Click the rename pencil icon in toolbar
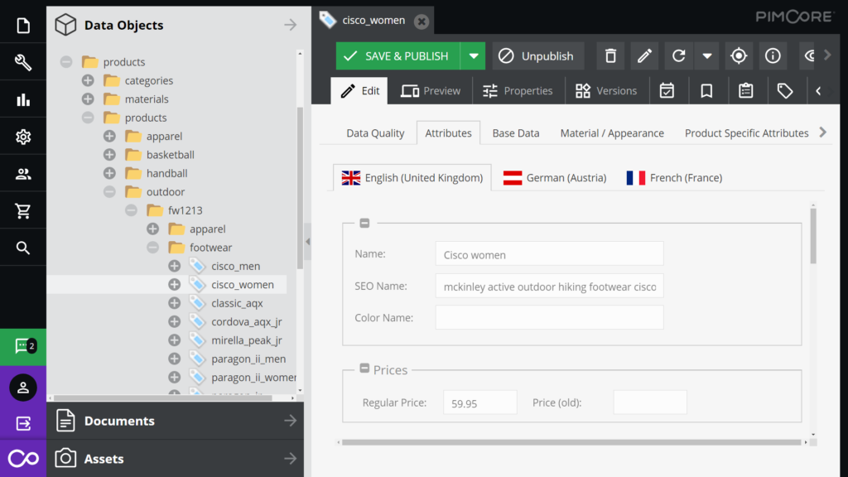This screenshot has width=848, height=477. click(644, 55)
